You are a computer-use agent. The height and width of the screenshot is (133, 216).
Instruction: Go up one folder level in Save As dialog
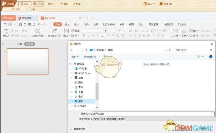(x=87, y=50)
